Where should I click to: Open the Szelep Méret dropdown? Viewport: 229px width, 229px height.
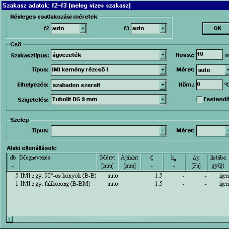click(227, 130)
